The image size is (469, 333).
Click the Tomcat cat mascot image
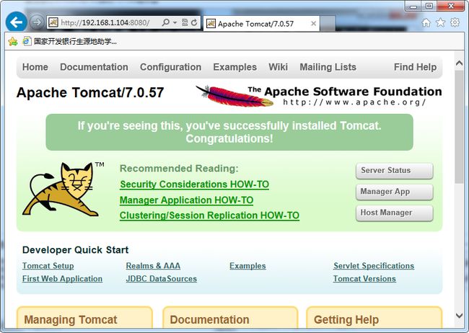pyautogui.click(x=61, y=189)
